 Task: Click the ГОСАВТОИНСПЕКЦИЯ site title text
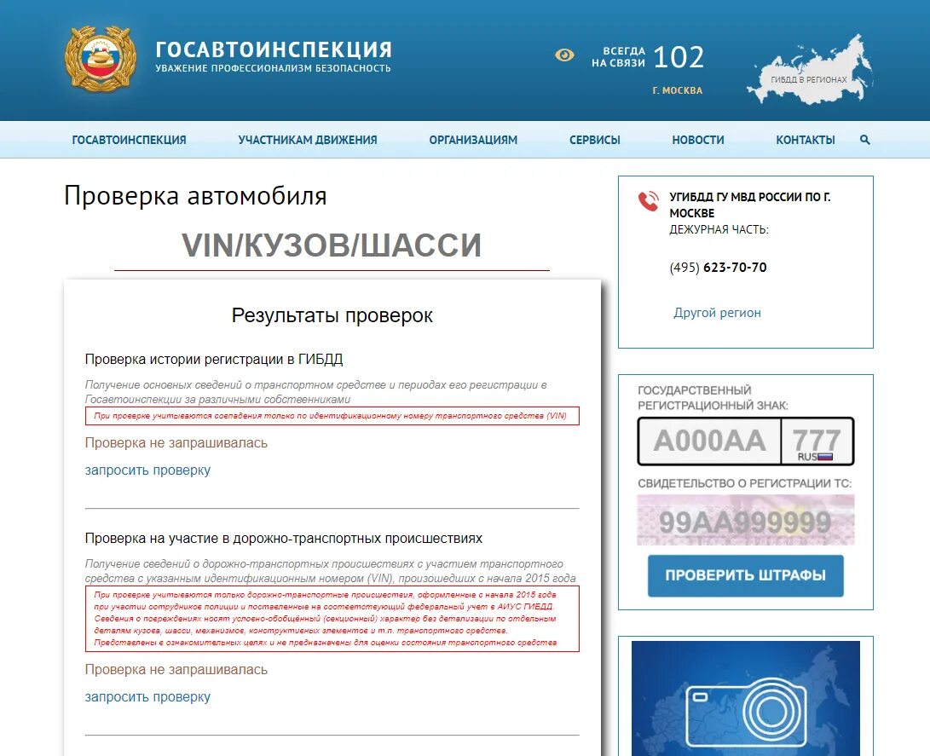(274, 49)
